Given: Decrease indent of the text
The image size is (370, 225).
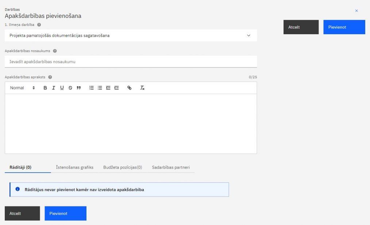Looking at the screenshot, I should click(108, 88).
